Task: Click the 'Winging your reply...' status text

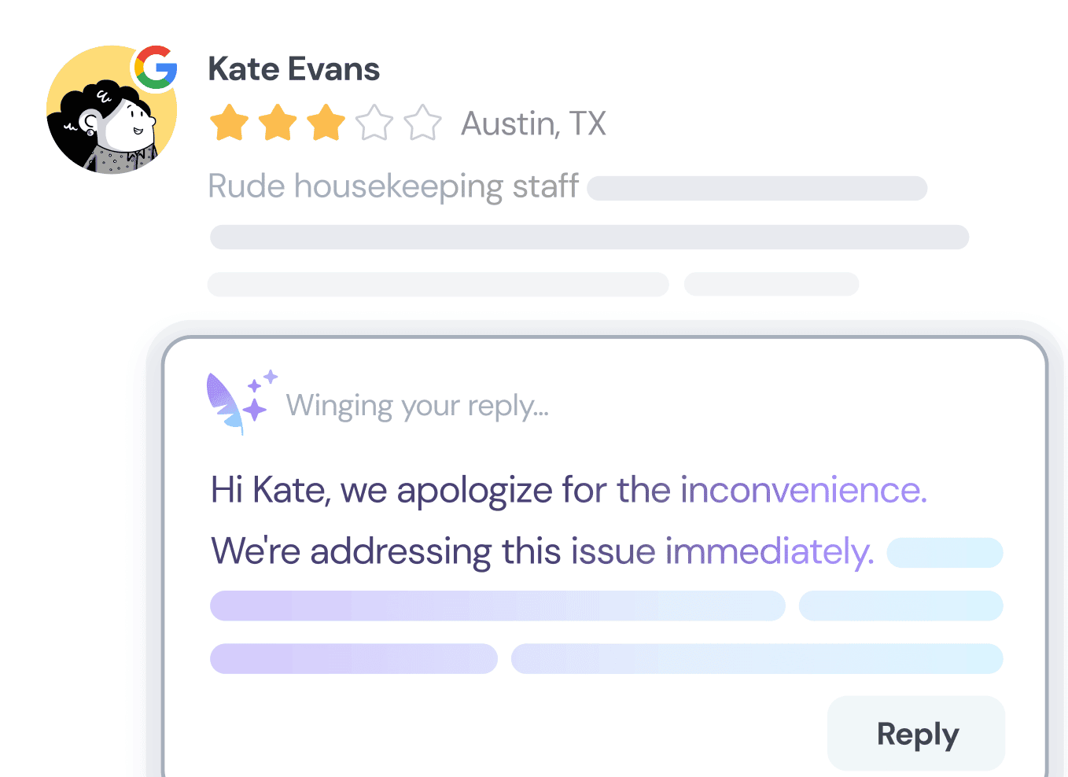Action: 417,406
